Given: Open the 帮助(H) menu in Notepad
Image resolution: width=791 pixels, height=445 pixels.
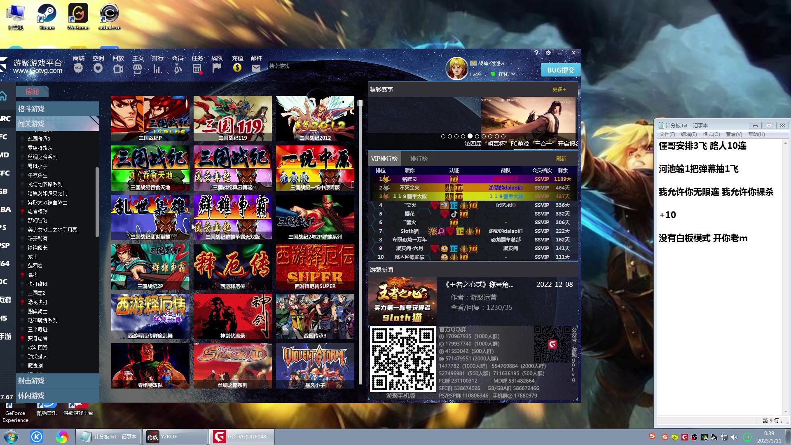Looking at the screenshot, I should tap(756, 134).
